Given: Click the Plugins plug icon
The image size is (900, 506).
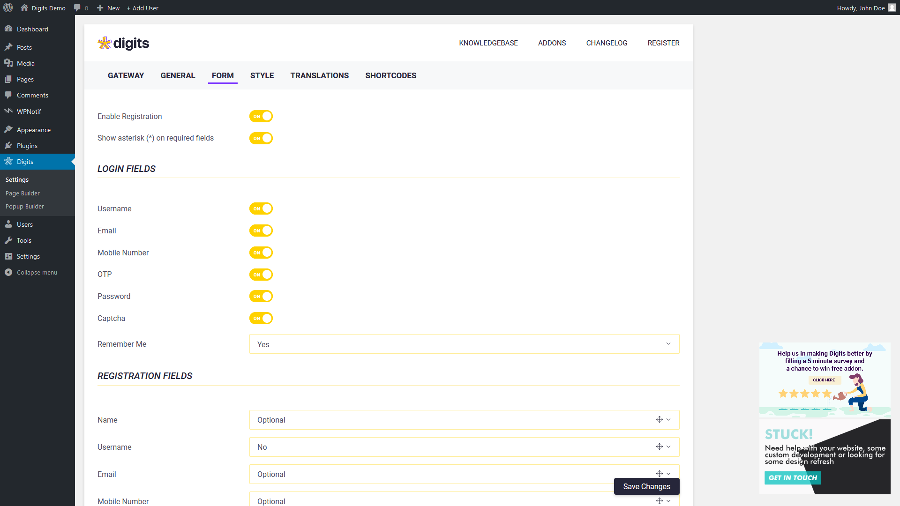Looking at the screenshot, I should (x=8, y=145).
